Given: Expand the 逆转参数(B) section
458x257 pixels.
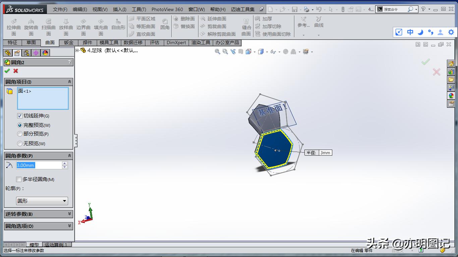Looking at the screenshot, I should (38, 214).
